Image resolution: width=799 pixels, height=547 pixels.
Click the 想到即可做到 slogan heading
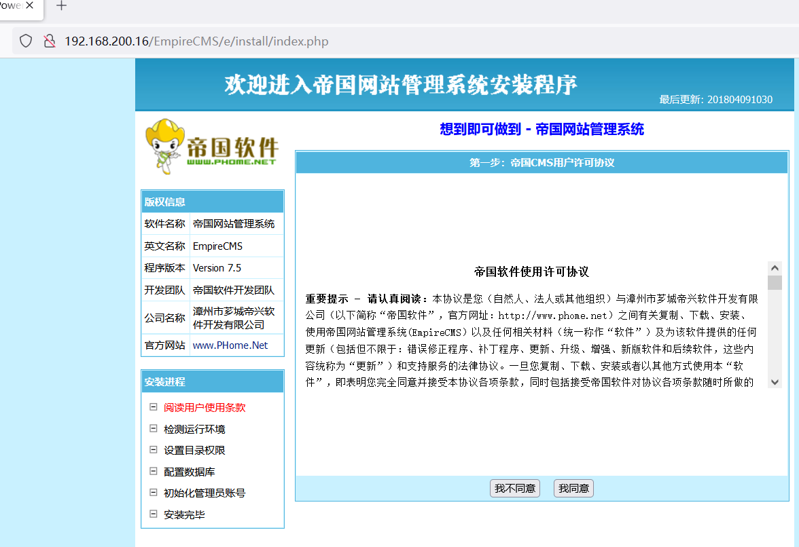541,129
